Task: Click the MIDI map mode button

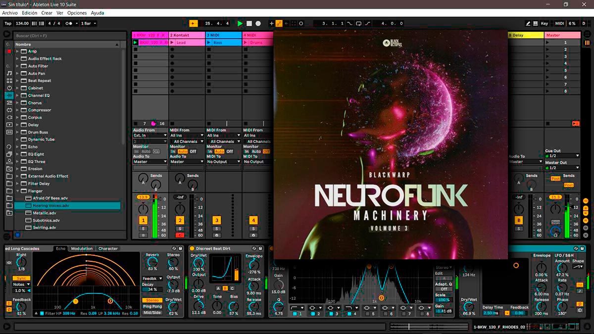Action: [x=559, y=23]
